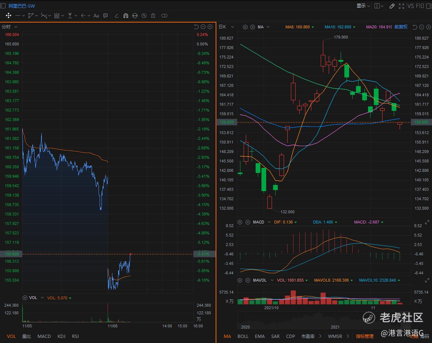The image size is (432, 343).
Task: Toggle the overlay compare circles icon
Action: pyautogui.click(x=164, y=16)
